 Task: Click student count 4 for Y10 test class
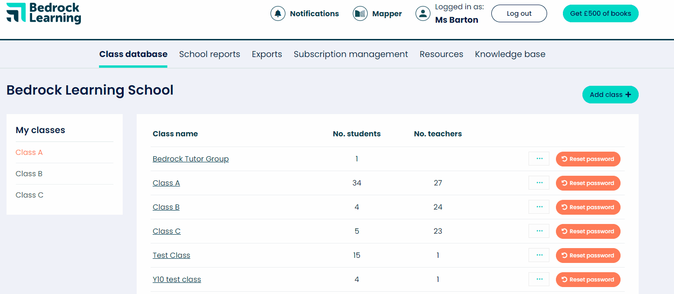(357, 280)
